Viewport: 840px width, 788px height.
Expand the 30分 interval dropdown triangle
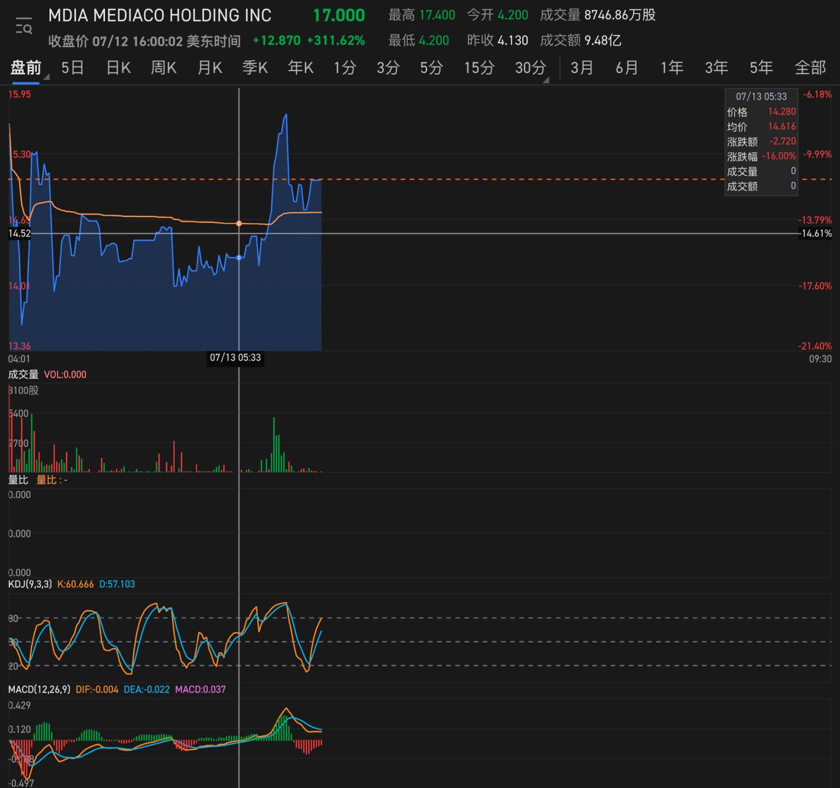click(546, 80)
